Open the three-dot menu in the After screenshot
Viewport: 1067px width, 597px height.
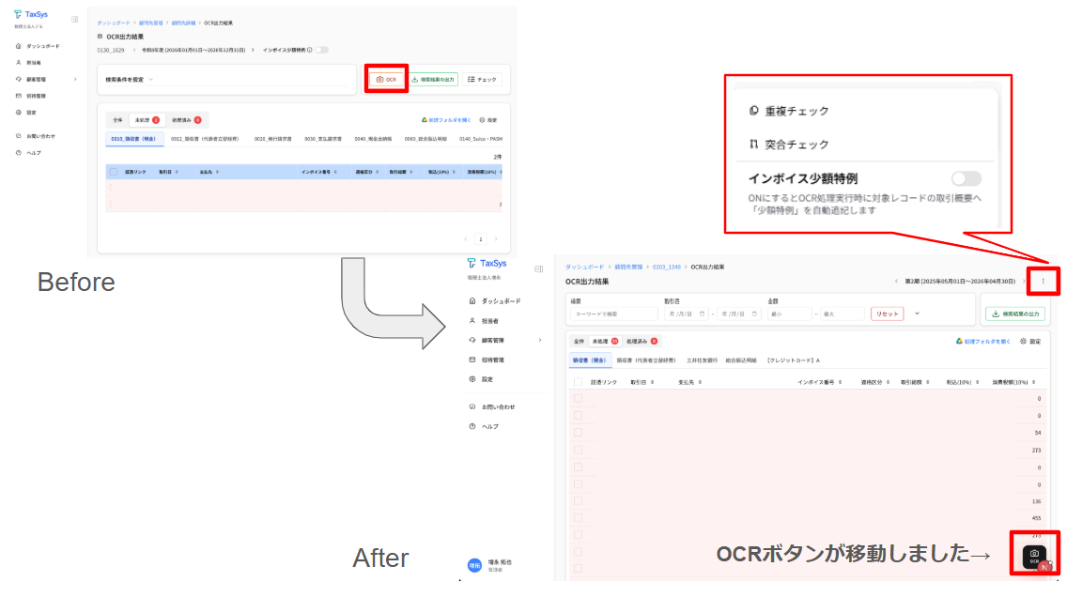1043,281
